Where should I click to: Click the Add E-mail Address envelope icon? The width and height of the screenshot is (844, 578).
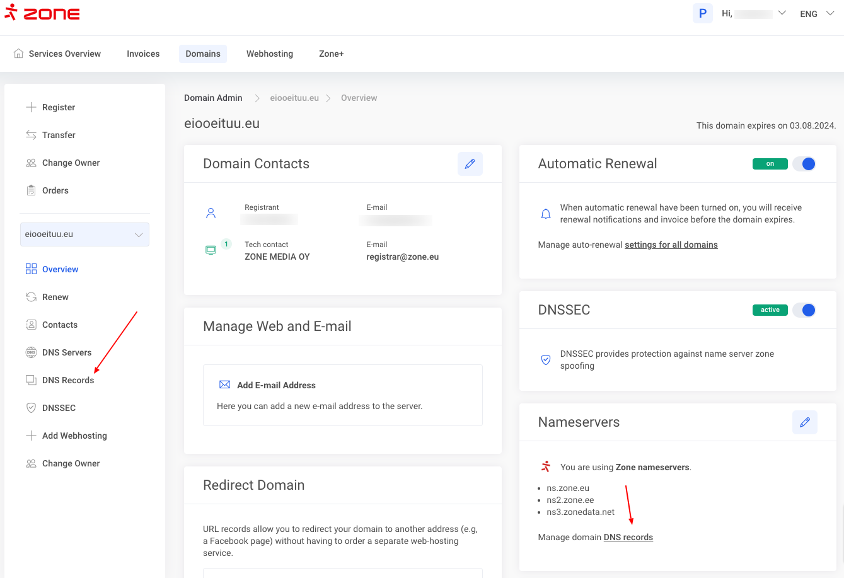pos(224,385)
